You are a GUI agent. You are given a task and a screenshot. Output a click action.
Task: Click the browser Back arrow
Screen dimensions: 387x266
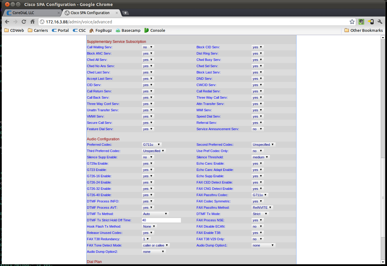click(7, 22)
